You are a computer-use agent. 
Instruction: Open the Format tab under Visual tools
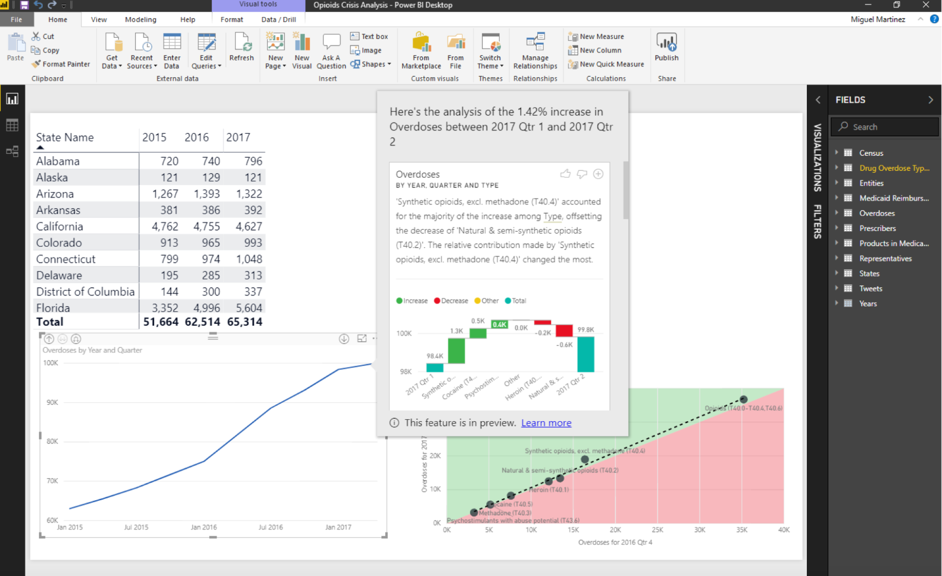point(231,19)
